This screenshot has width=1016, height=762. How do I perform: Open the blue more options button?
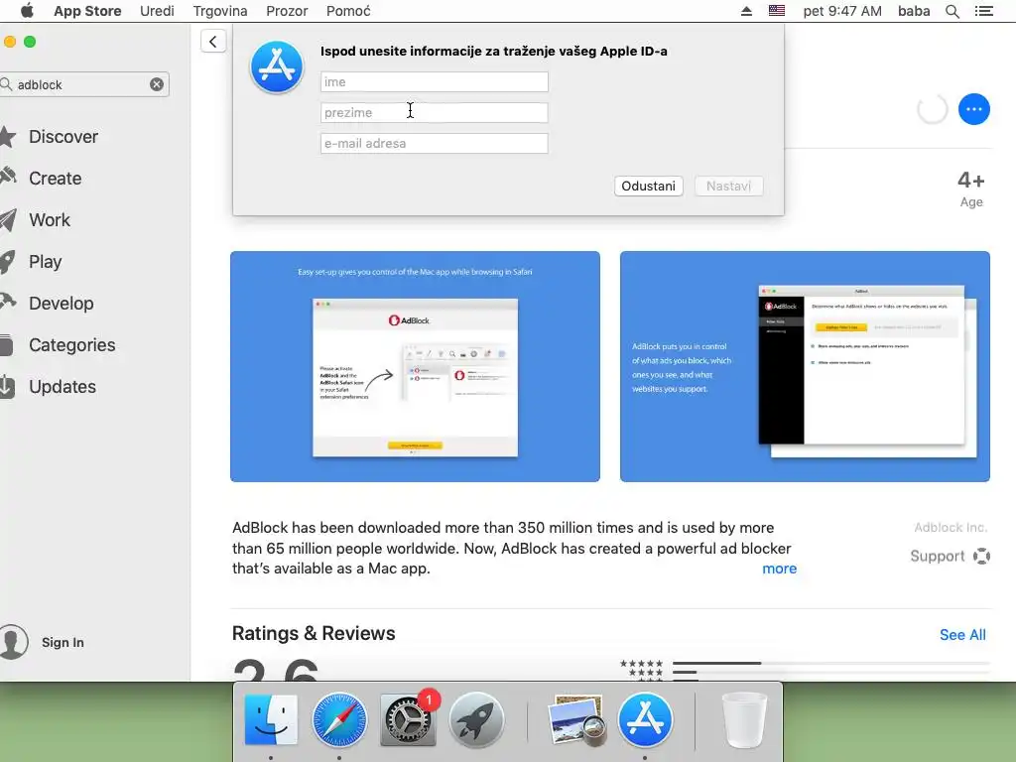(x=974, y=109)
